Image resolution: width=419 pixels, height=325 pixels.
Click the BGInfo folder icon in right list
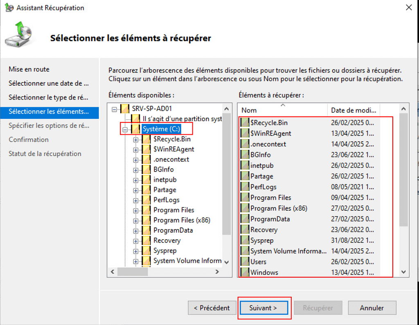[x=245, y=155]
